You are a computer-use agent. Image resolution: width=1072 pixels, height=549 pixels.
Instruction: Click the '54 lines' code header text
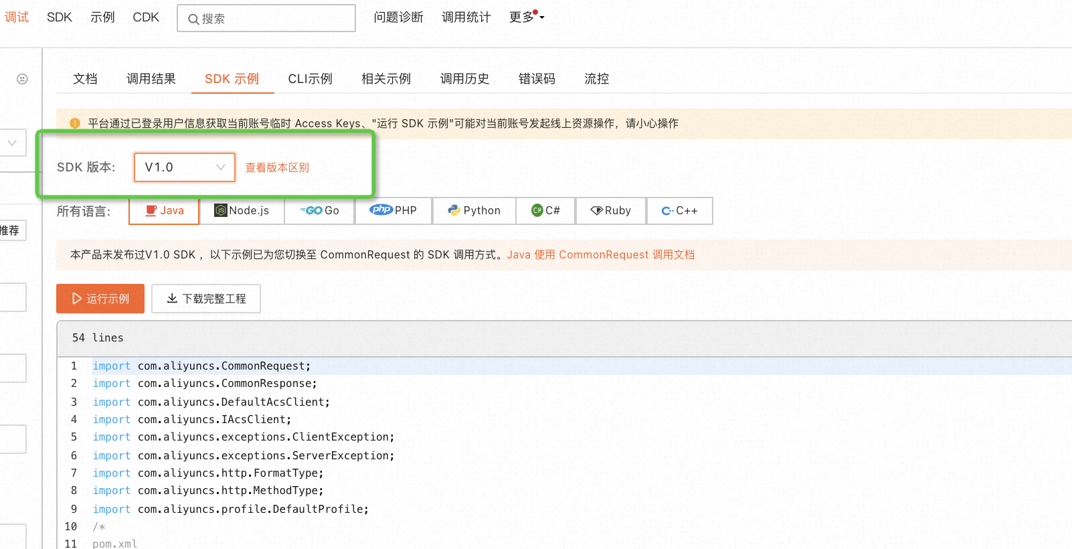98,338
